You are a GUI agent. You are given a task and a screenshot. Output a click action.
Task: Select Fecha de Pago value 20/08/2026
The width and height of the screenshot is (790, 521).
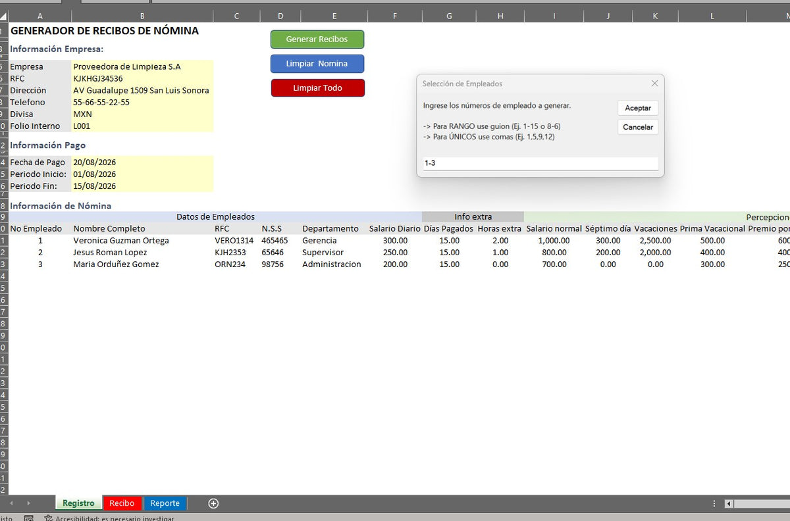[x=142, y=162]
